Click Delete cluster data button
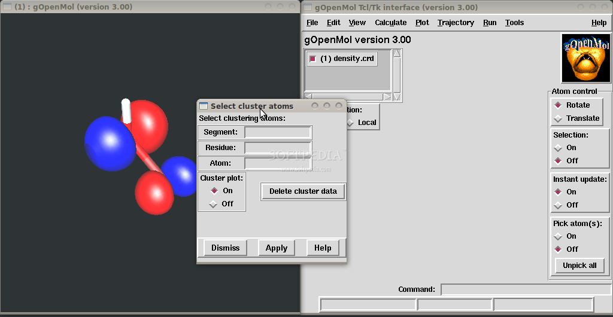The image size is (613, 317). [x=303, y=191]
